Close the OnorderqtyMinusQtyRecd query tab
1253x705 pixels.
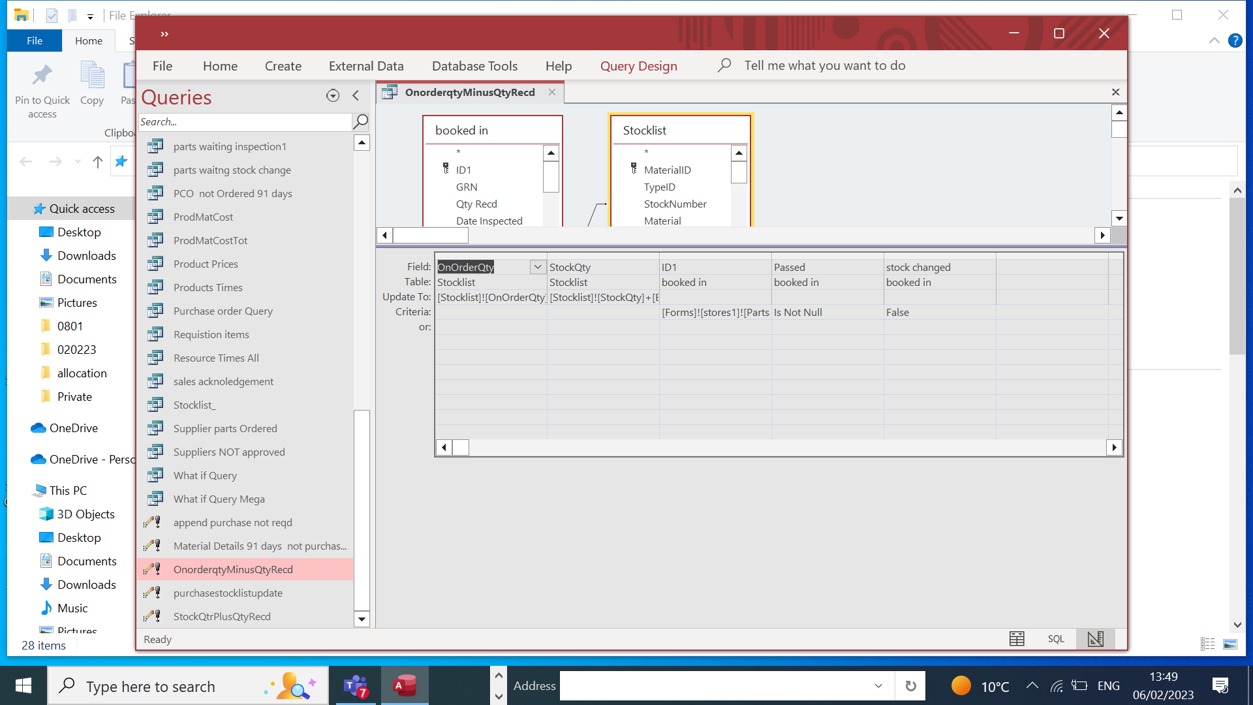[552, 92]
